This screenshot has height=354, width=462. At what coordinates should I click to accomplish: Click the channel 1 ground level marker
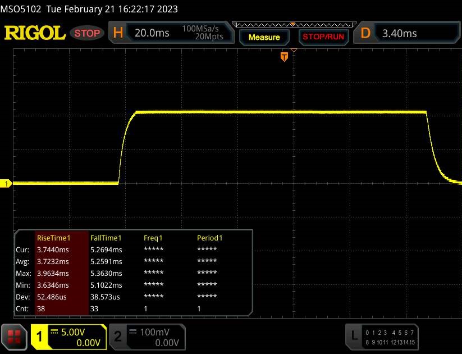coord(7,184)
